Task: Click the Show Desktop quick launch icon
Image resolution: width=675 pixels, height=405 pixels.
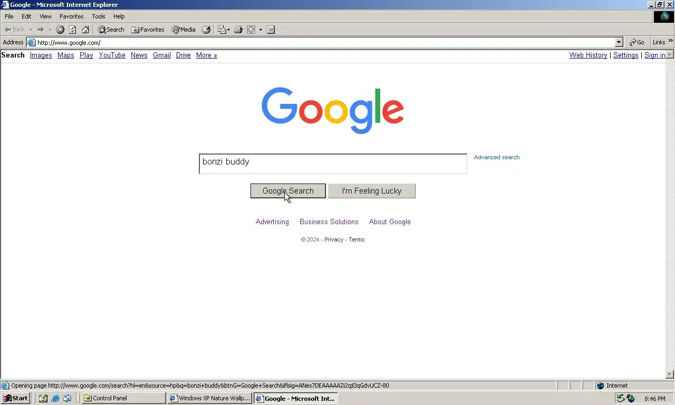Action: (43, 398)
